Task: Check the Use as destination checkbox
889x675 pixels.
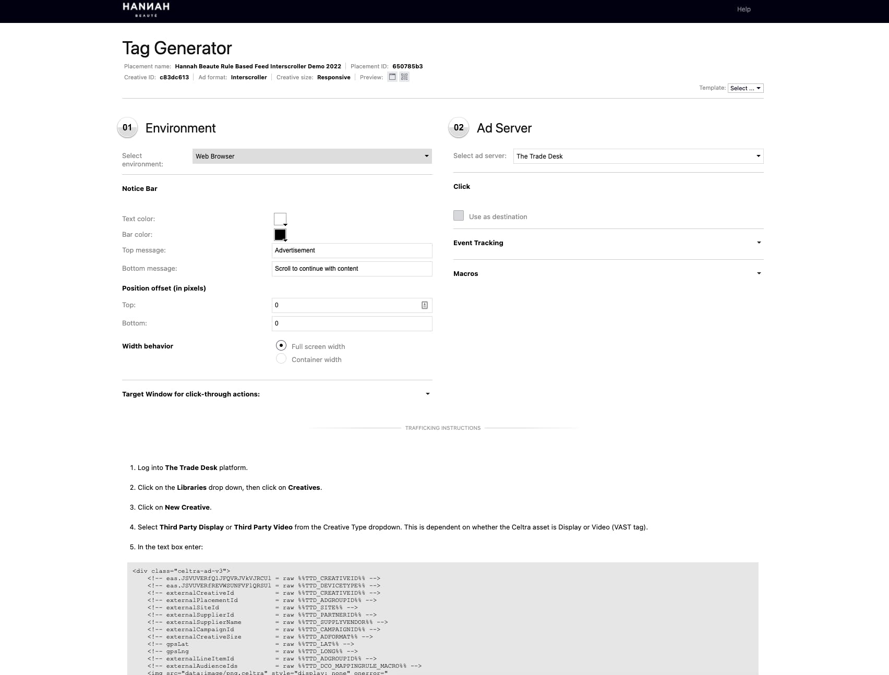Action: click(459, 216)
